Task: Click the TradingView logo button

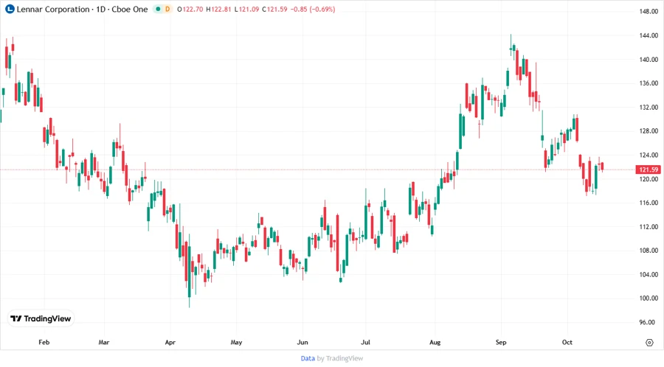Action: pyautogui.click(x=41, y=318)
